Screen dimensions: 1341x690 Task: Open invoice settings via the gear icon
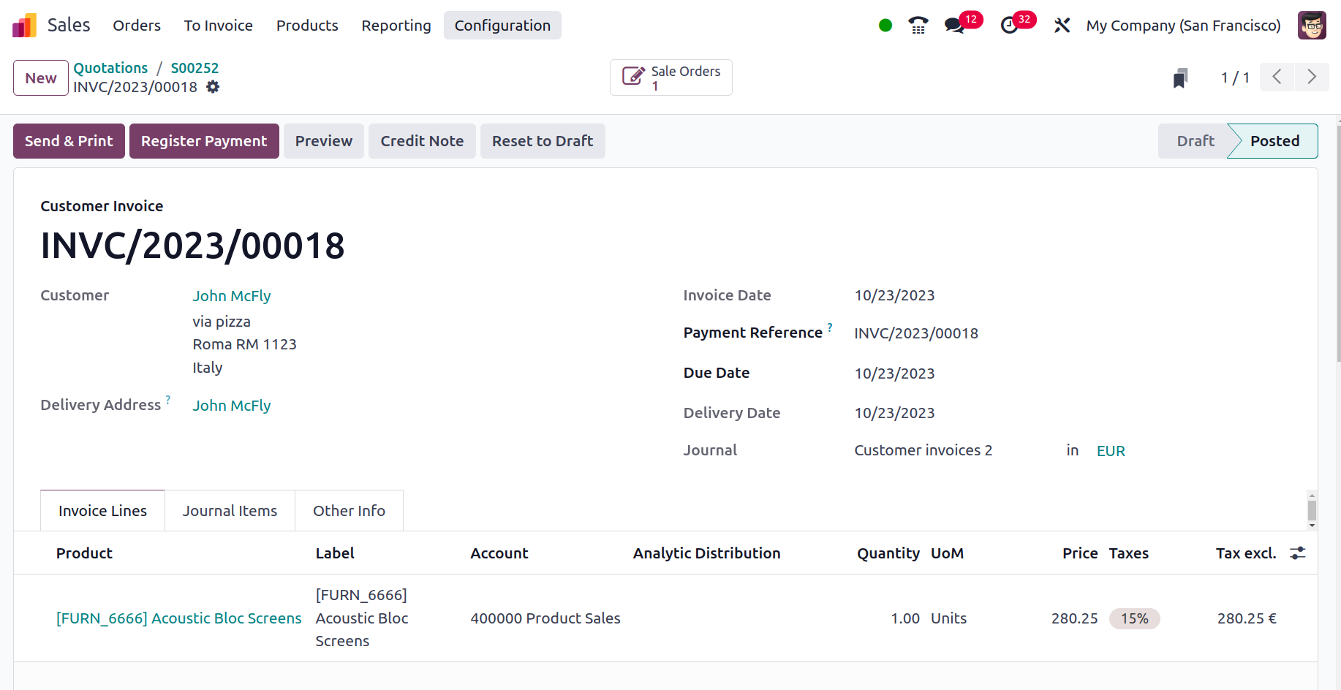(213, 87)
